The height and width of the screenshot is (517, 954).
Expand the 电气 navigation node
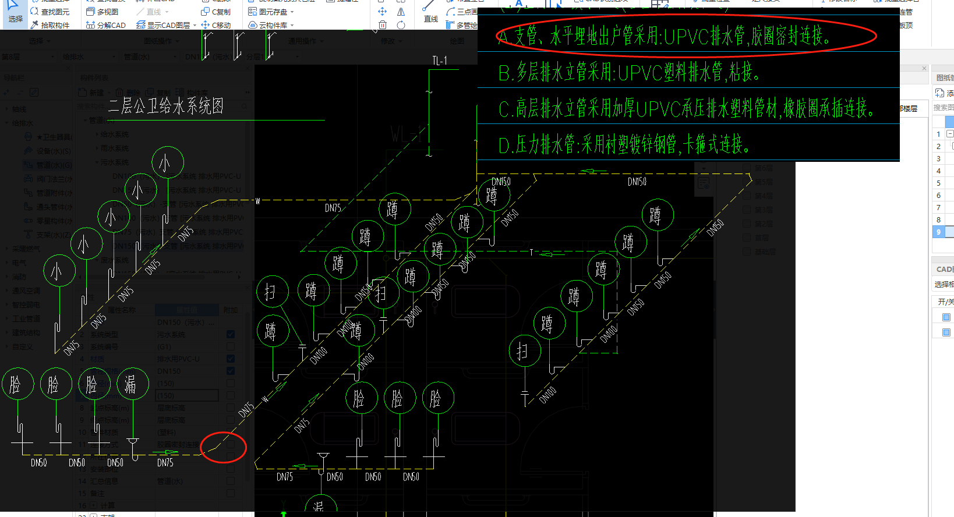(x=6, y=263)
